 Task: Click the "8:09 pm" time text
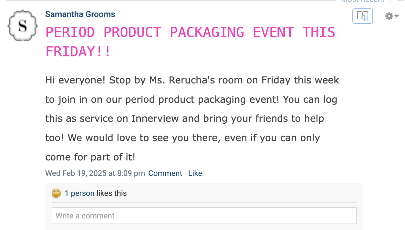[x=131, y=173]
